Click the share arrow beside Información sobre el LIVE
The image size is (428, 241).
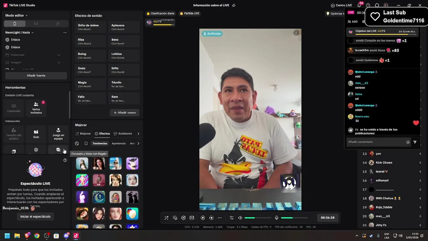(234, 5)
